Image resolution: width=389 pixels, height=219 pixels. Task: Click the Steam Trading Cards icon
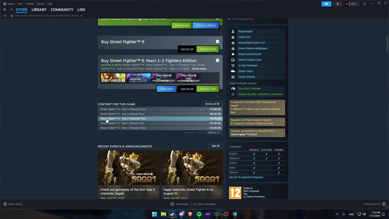233,60
